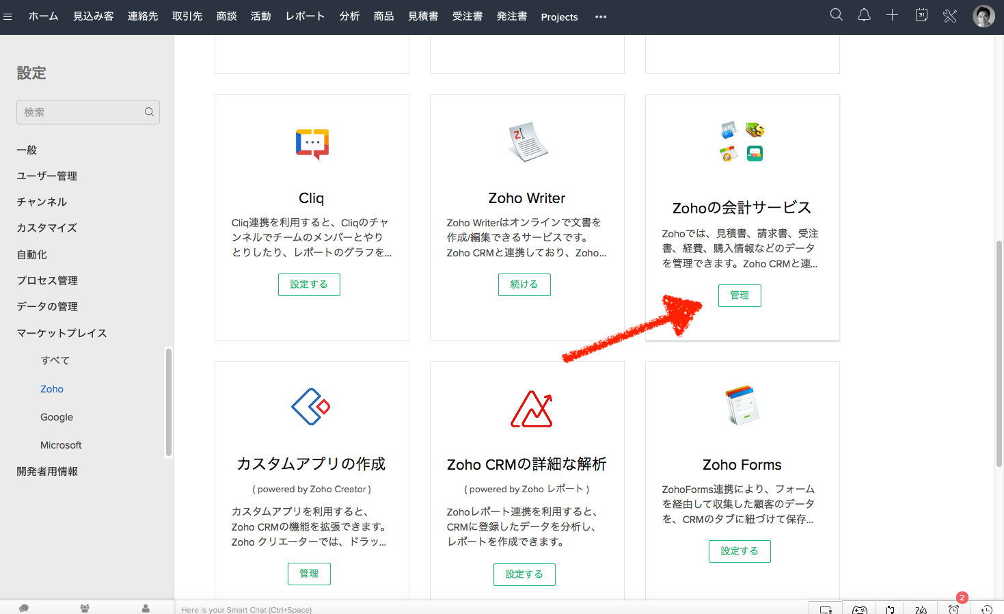The image size is (1004, 614).
Task: Click 管理 button under カスタムアプリの作成
Action: pos(309,574)
